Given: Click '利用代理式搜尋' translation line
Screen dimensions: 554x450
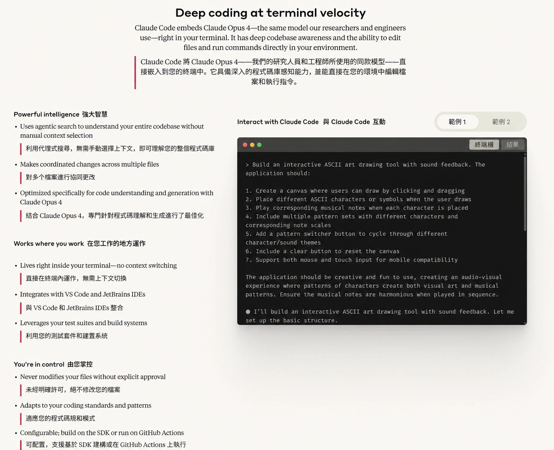Looking at the screenshot, I should (120, 149).
